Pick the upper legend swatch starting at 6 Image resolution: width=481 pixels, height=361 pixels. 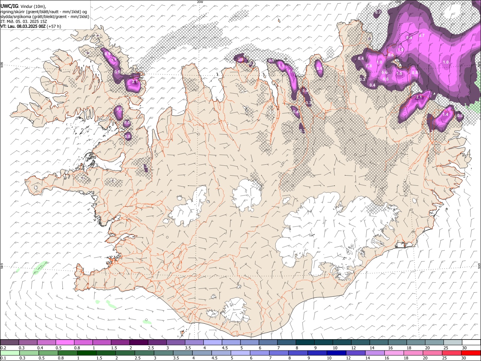click(268, 342)
